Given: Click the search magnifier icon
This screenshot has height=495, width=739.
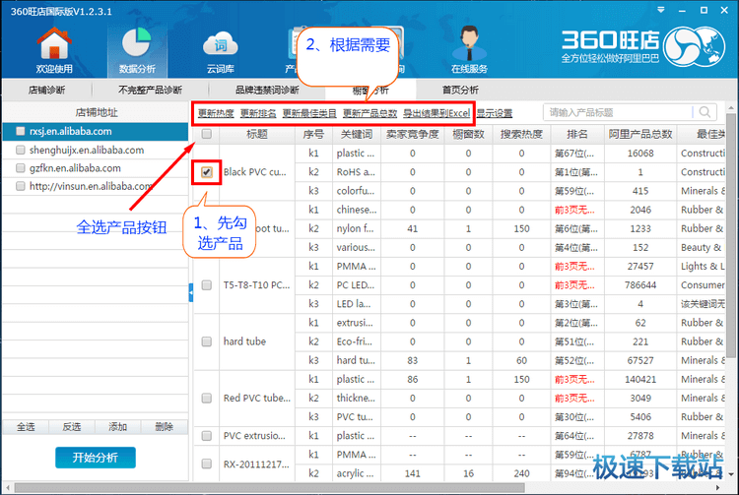Looking at the screenshot, I should 705,112.
